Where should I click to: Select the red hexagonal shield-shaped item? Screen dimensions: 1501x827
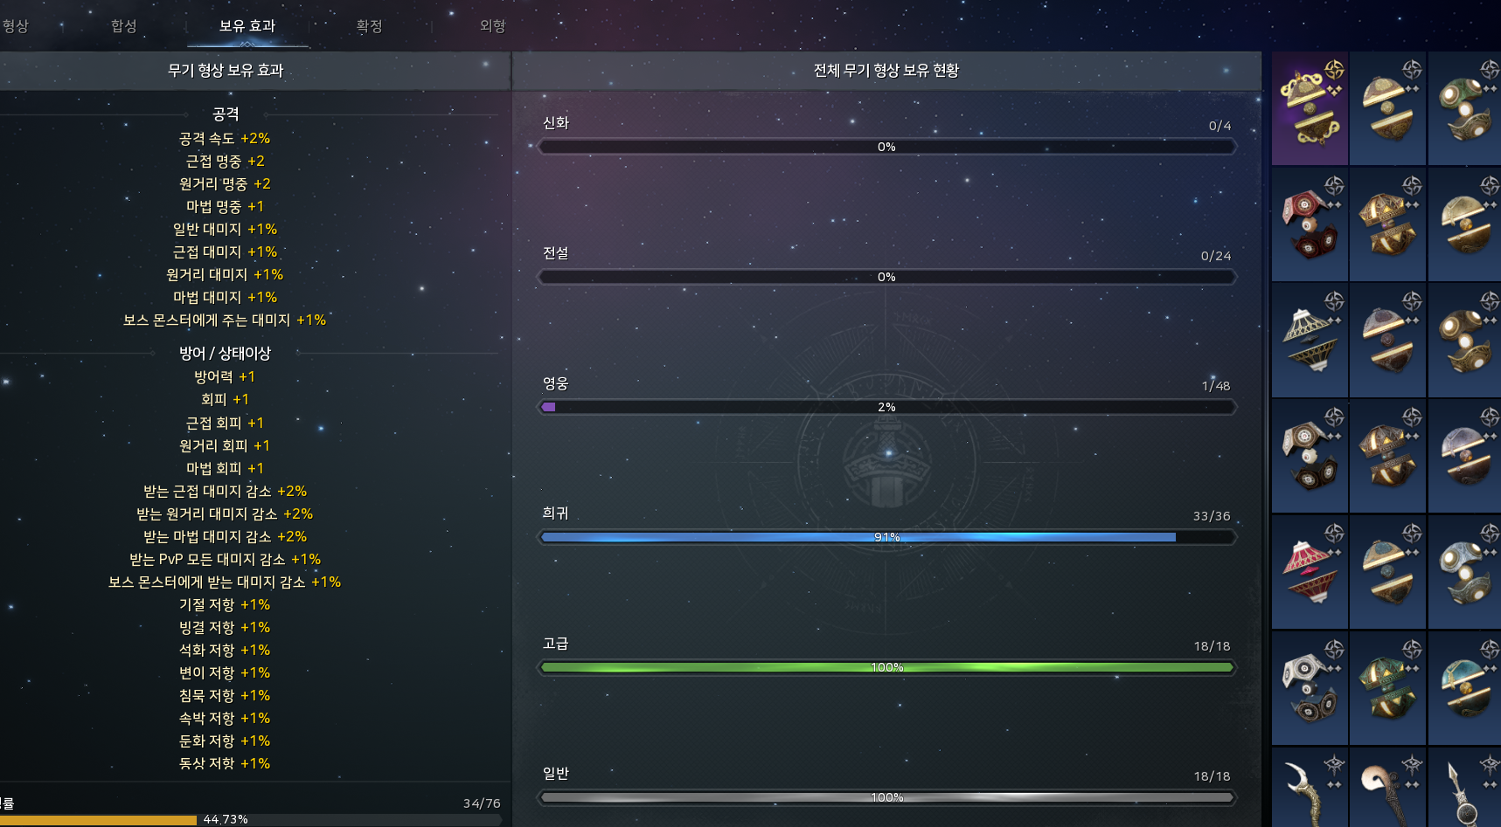click(1310, 224)
